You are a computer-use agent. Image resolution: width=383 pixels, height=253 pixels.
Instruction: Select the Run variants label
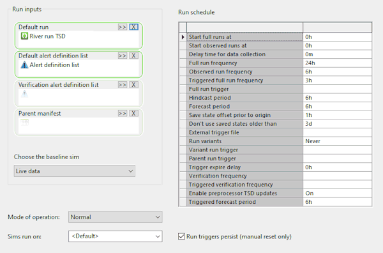pos(244,141)
